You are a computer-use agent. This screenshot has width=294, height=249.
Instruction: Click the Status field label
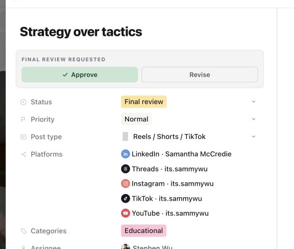pos(41,102)
